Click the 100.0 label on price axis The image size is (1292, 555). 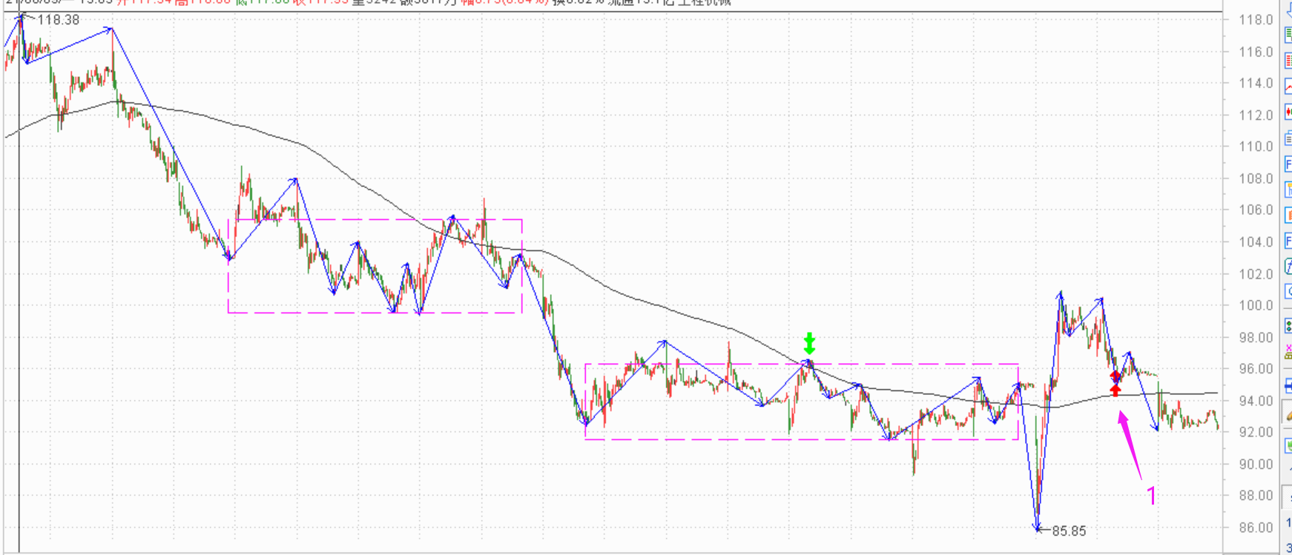pos(1256,305)
